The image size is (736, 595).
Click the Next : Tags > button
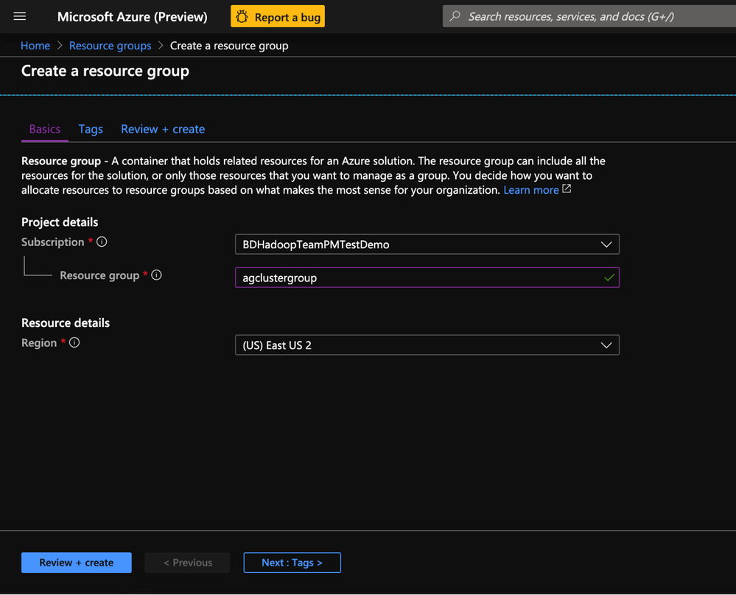pyautogui.click(x=292, y=563)
